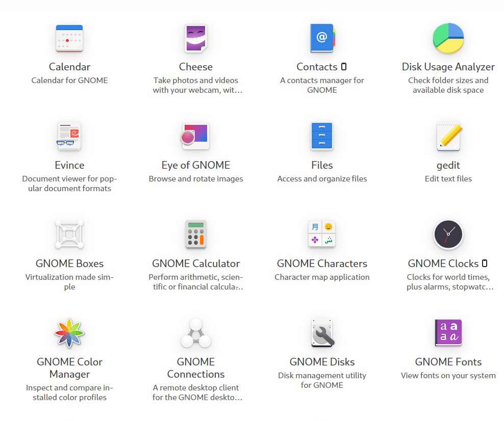Click 'Clocks for world times' description
The image size is (504, 421).
(450, 282)
